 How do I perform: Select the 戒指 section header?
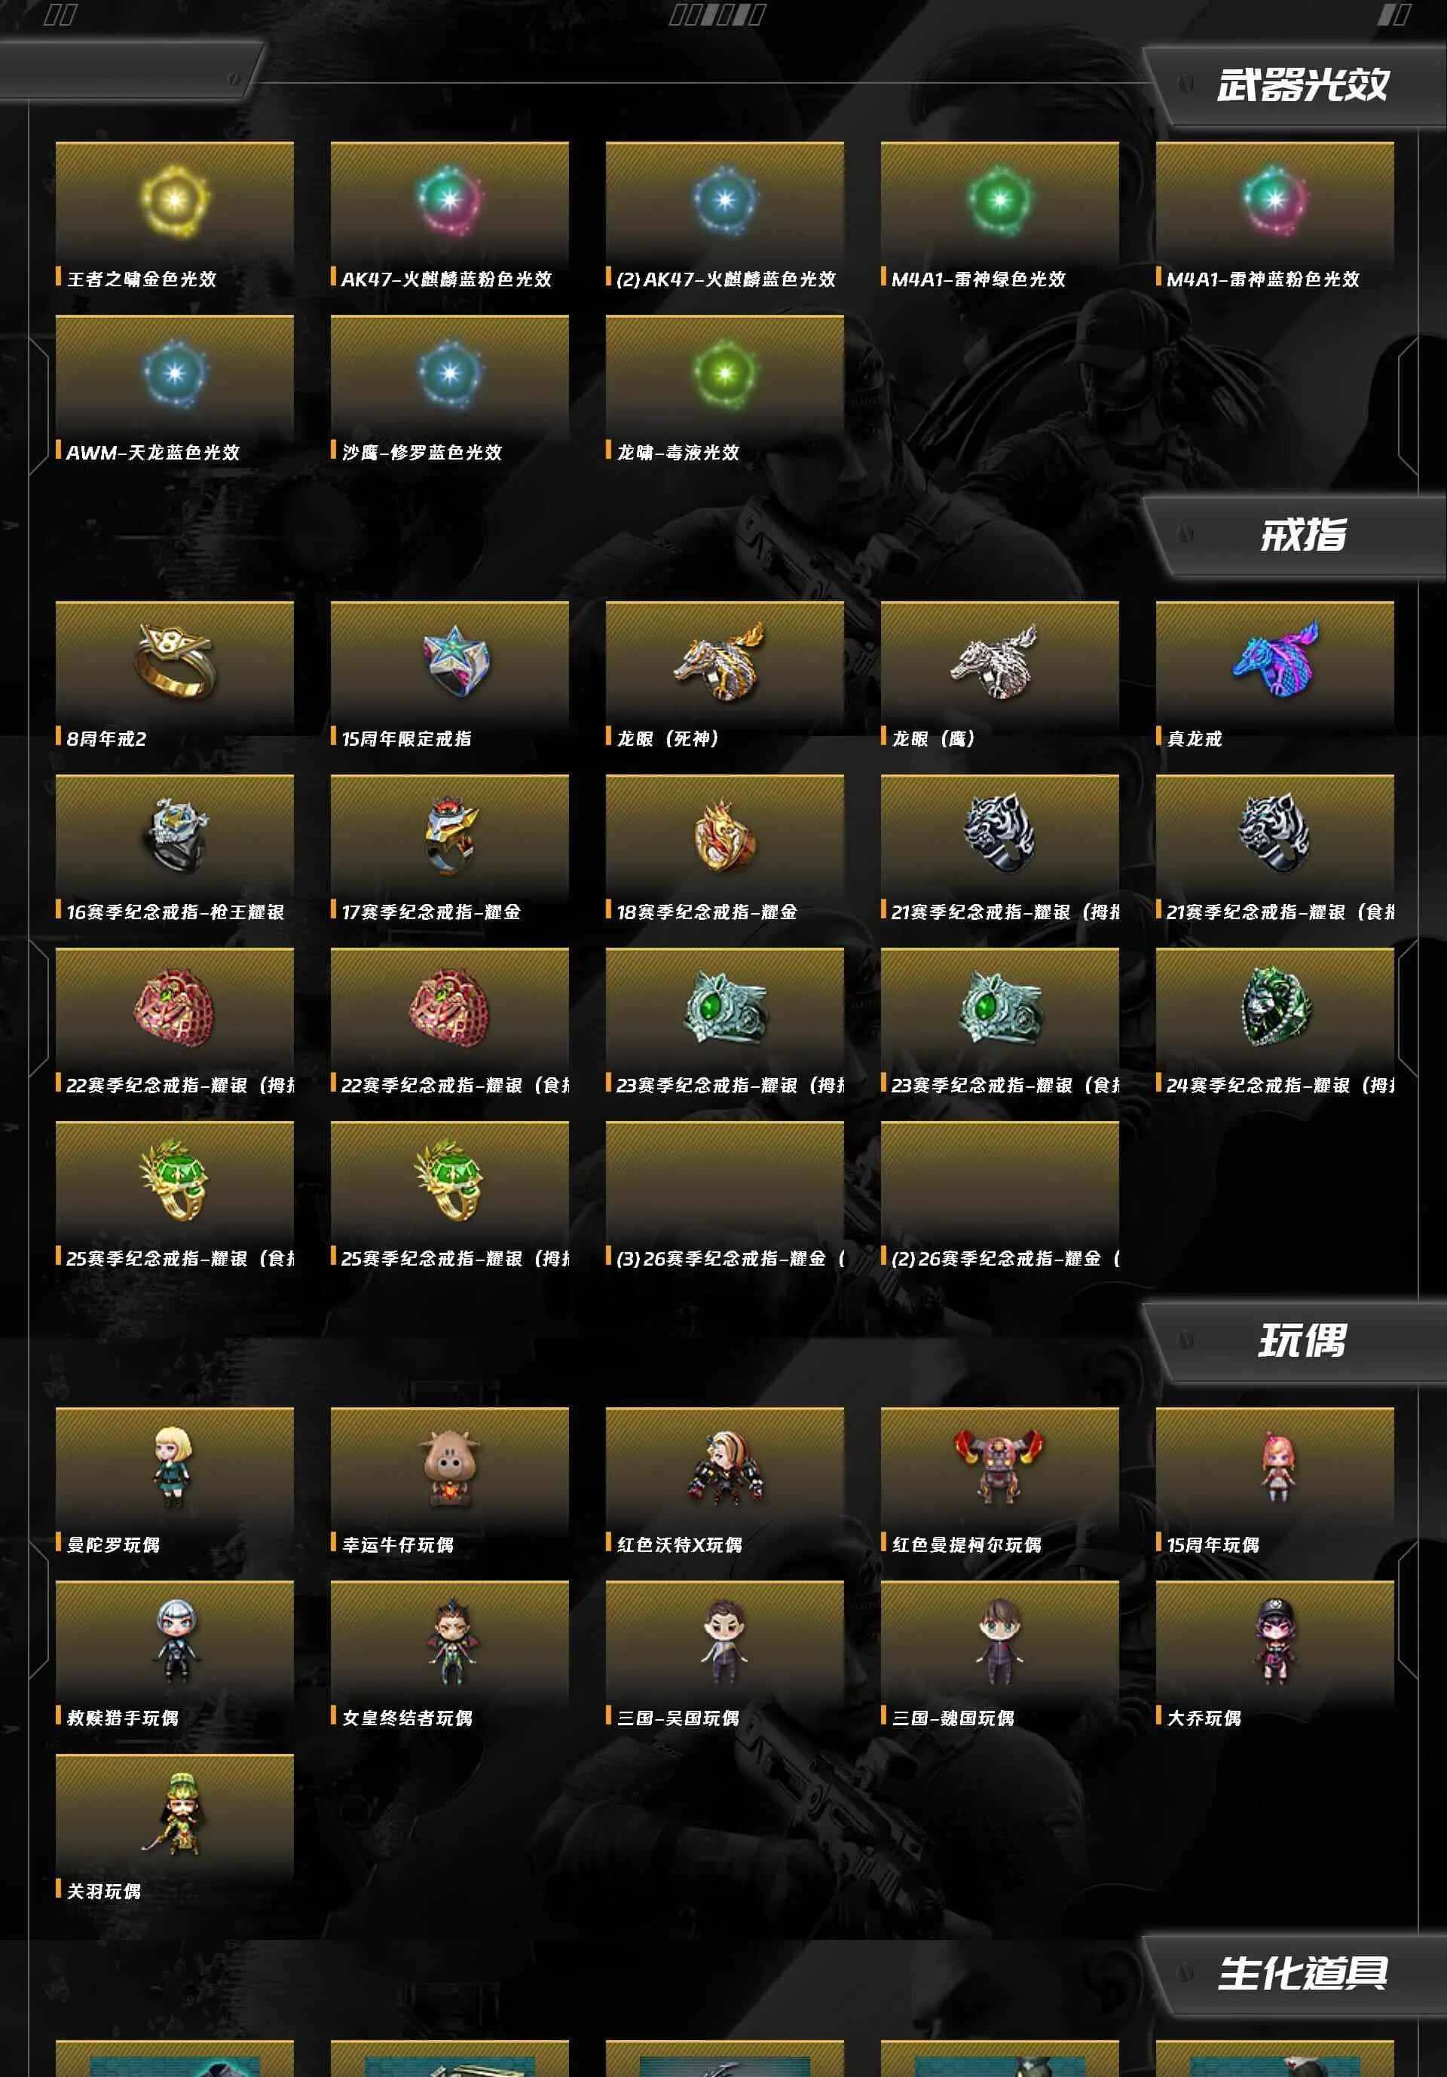(1303, 535)
